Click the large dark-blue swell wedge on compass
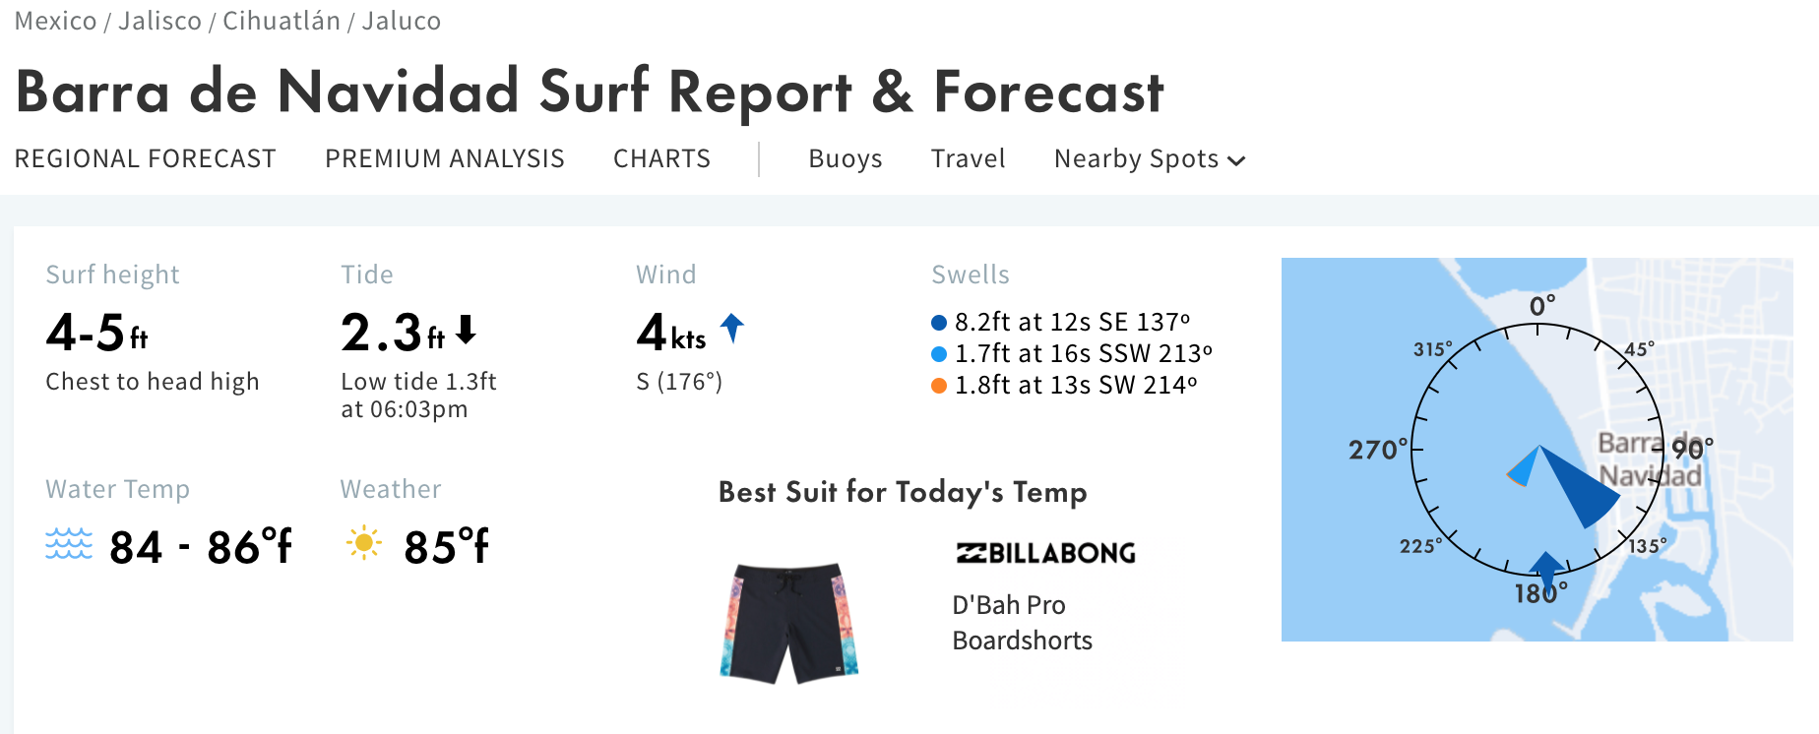 tap(1581, 487)
